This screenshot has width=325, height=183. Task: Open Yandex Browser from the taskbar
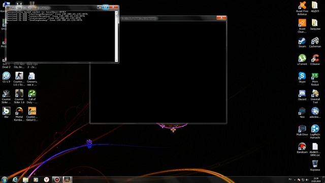(46, 179)
